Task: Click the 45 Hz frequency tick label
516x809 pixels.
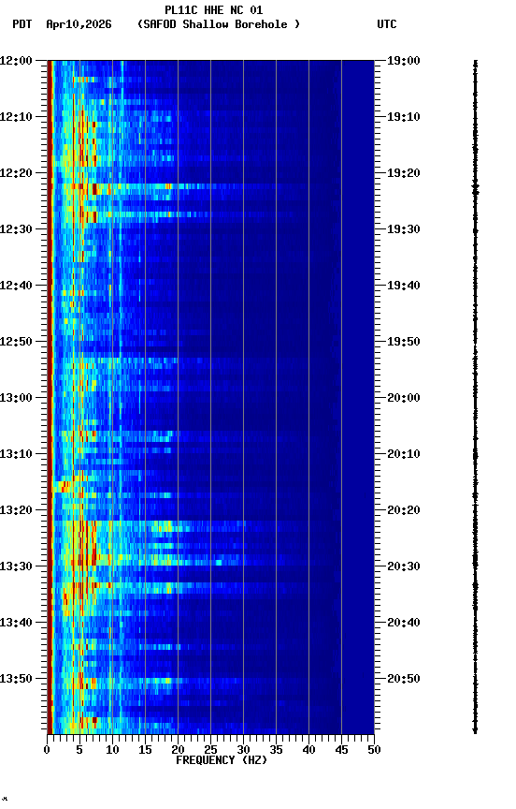Action: pyautogui.click(x=341, y=750)
